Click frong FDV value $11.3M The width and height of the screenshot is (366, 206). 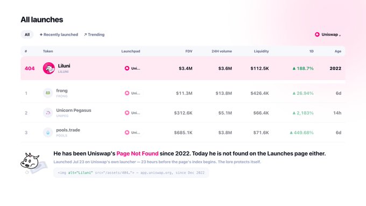(184, 93)
